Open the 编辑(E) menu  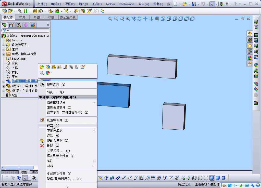pyautogui.click(x=56, y=4)
